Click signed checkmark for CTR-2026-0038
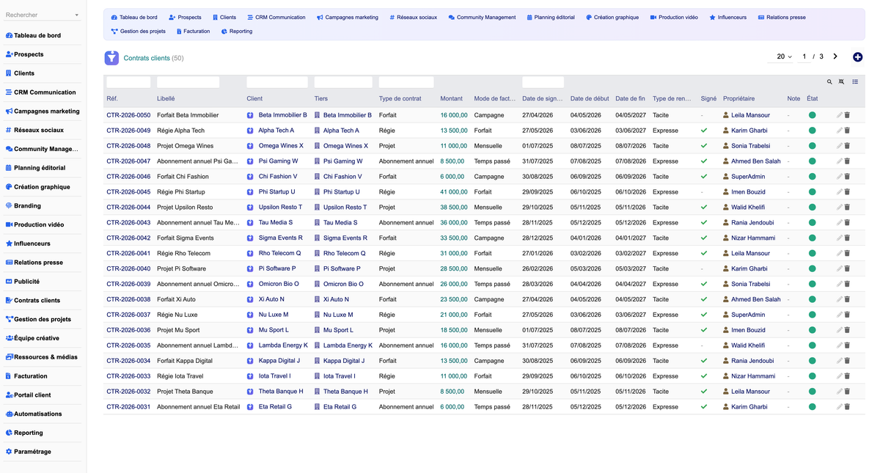The width and height of the screenshot is (880, 473). coord(704,299)
